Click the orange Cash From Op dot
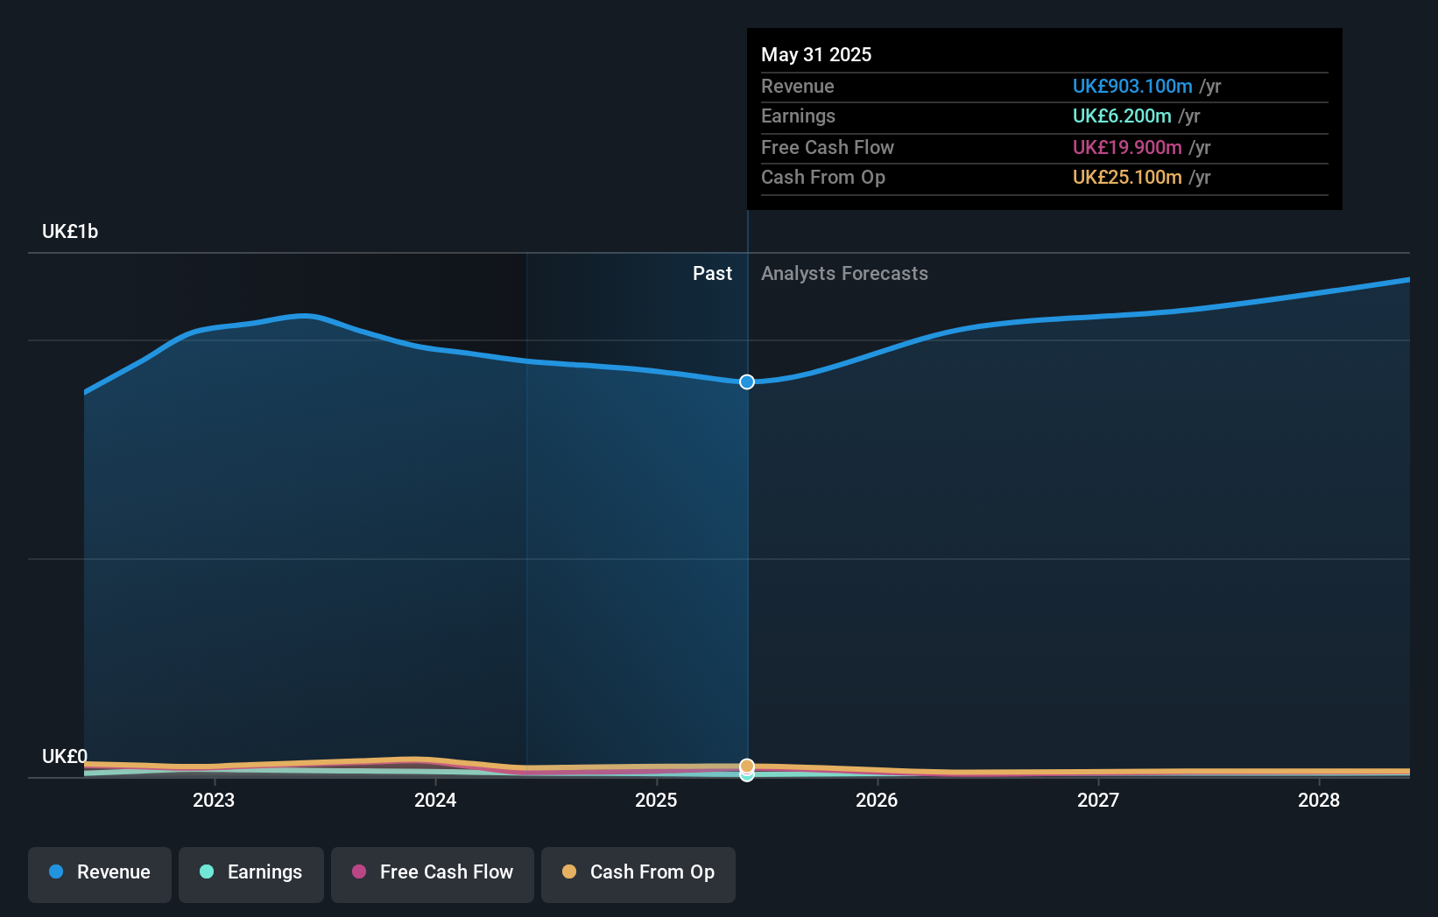The height and width of the screenshot is (917, 1438). pos(570,872)
